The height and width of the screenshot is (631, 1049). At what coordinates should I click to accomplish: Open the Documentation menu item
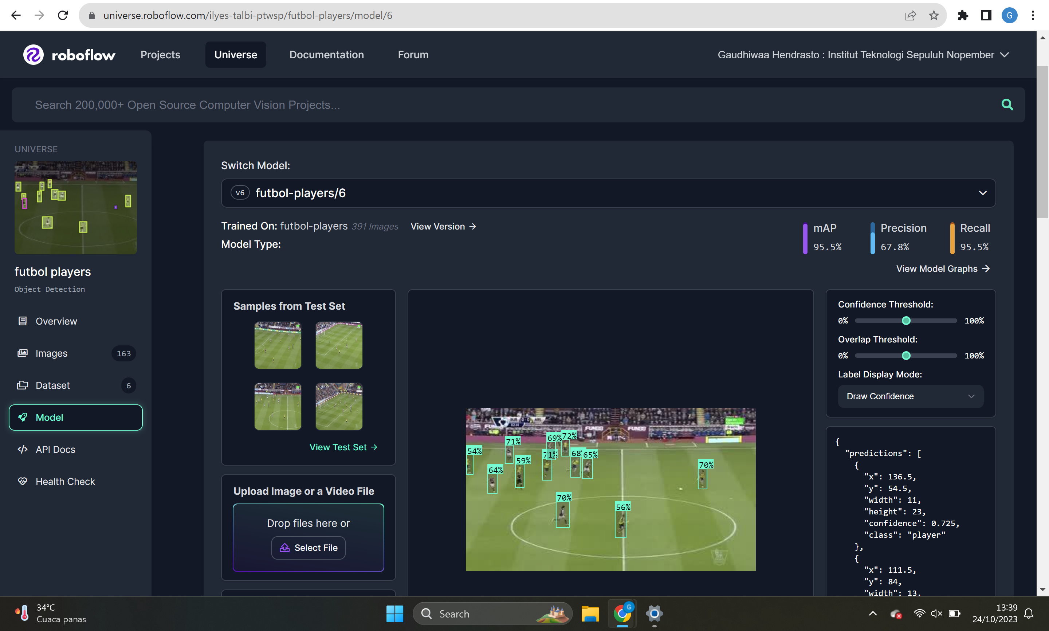[326, 55]
